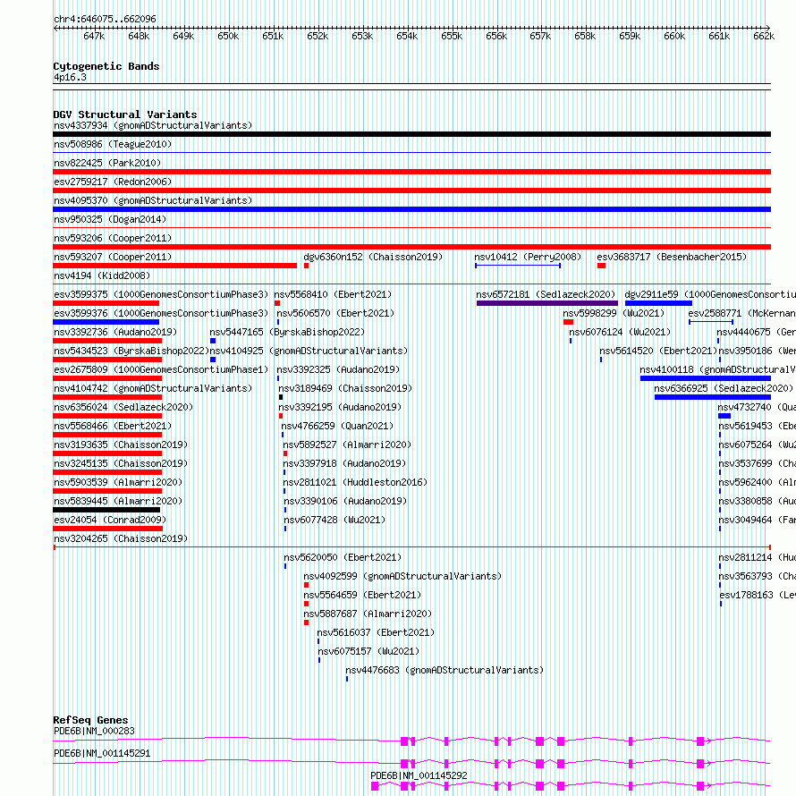Open variant nsv4476683 (gnomADStructuralVariants)
796x796 pixels.
pyautogui.click(x=445, y=670)
